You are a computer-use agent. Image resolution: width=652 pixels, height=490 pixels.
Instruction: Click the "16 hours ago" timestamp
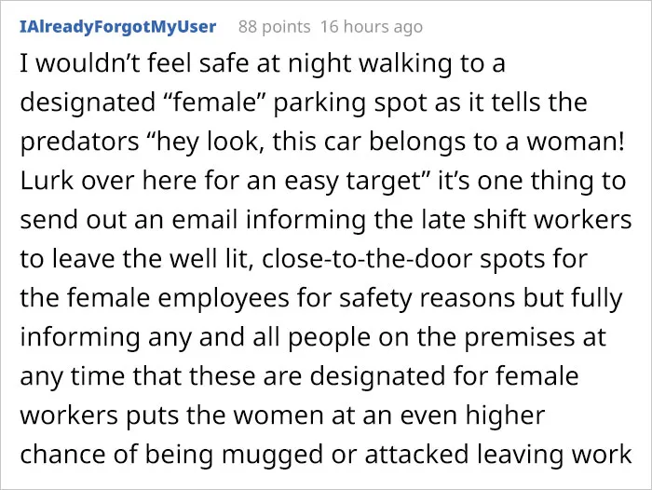point(372,27)
